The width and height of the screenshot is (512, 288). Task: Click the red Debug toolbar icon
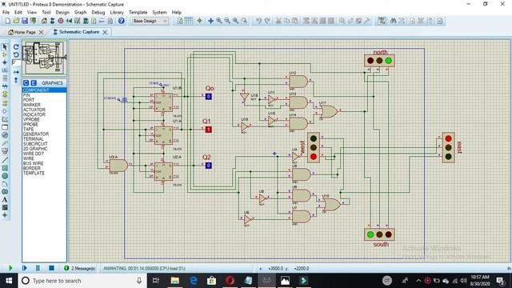coord(61,21)
